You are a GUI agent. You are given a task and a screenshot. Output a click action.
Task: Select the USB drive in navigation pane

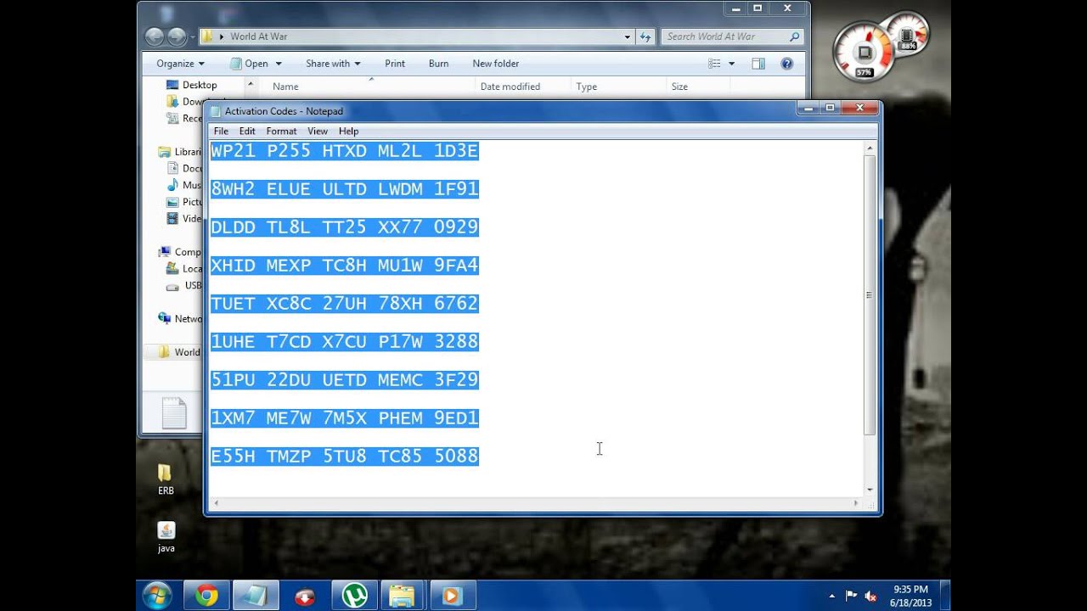[x=184, y=286]
